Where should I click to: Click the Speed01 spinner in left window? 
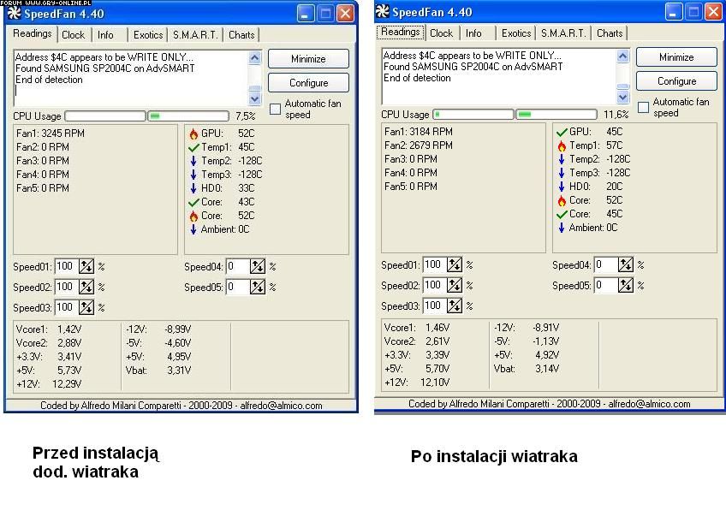(x=86, y=266)
